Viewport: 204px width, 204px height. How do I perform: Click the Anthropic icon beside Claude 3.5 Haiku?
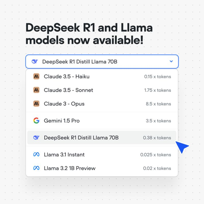pos(36,76)
